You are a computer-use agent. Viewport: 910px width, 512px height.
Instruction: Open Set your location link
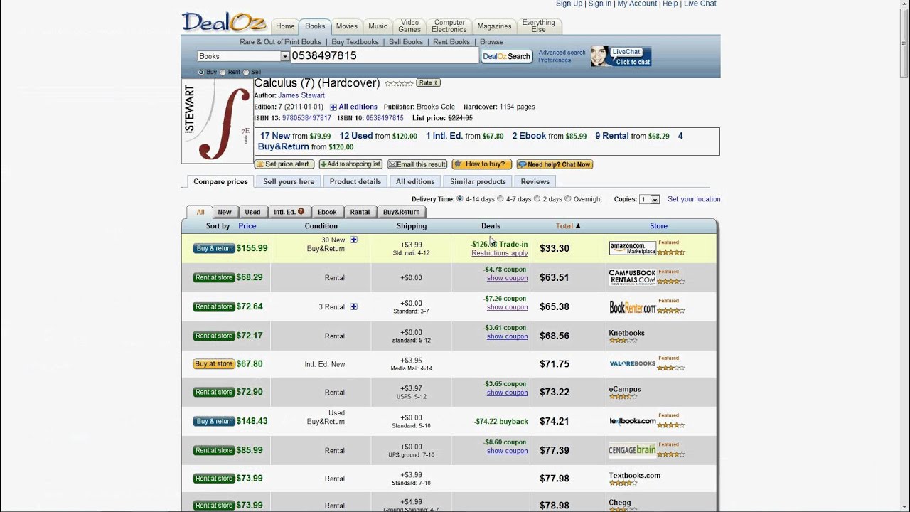(x=694, y=199)
